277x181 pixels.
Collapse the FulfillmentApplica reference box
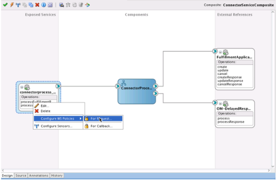click(220, 52)
